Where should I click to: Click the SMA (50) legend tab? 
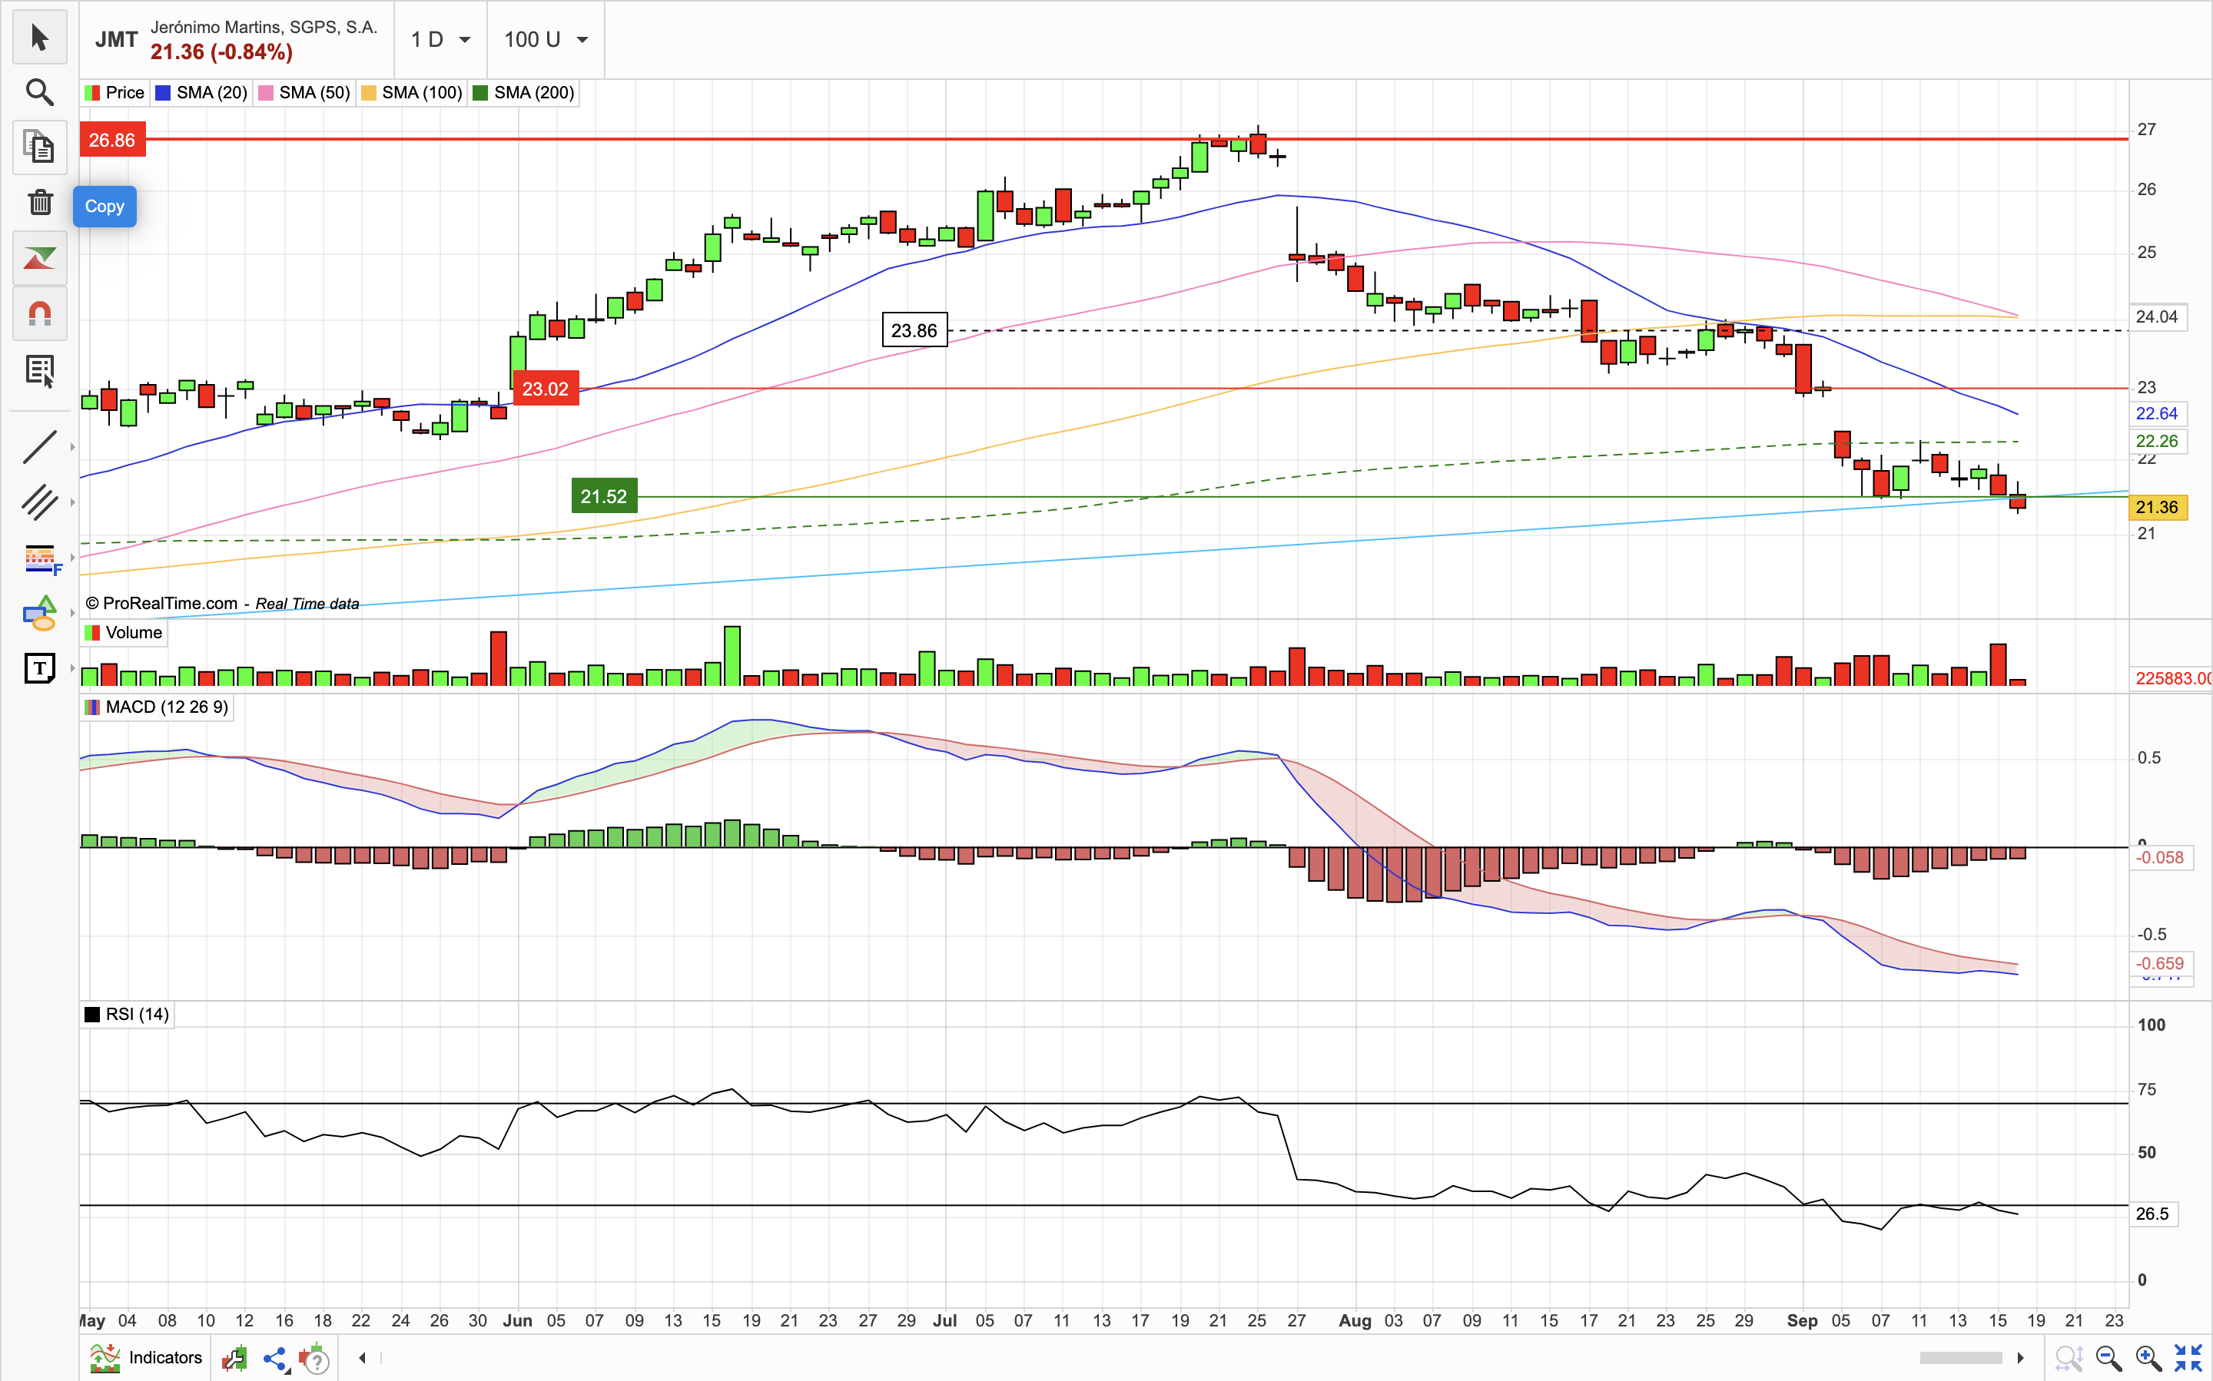(305, 92)
